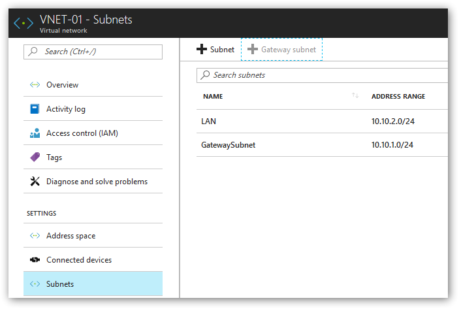Focus the Search (Ctrl+/) sidebar field
The image size is (459, 309).
93,52
